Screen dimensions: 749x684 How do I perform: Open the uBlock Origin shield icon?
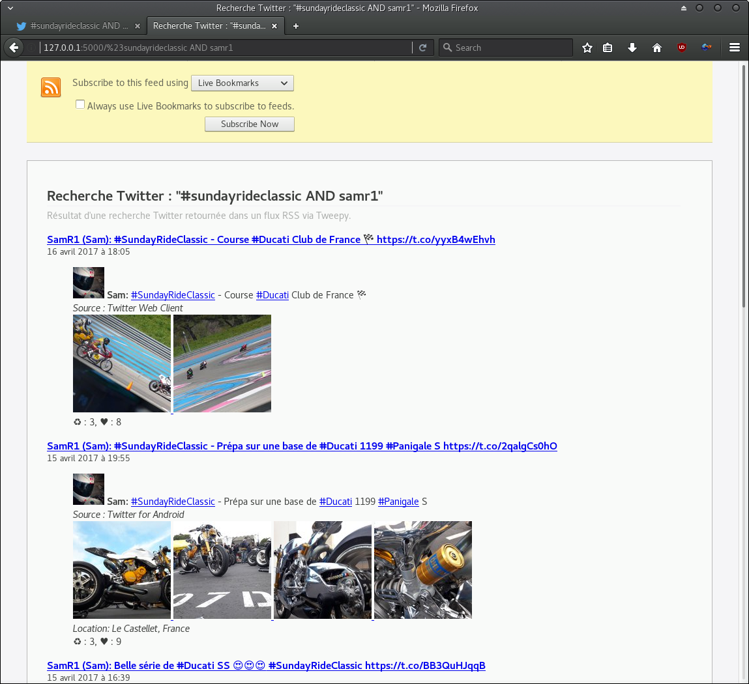[682, 48]
